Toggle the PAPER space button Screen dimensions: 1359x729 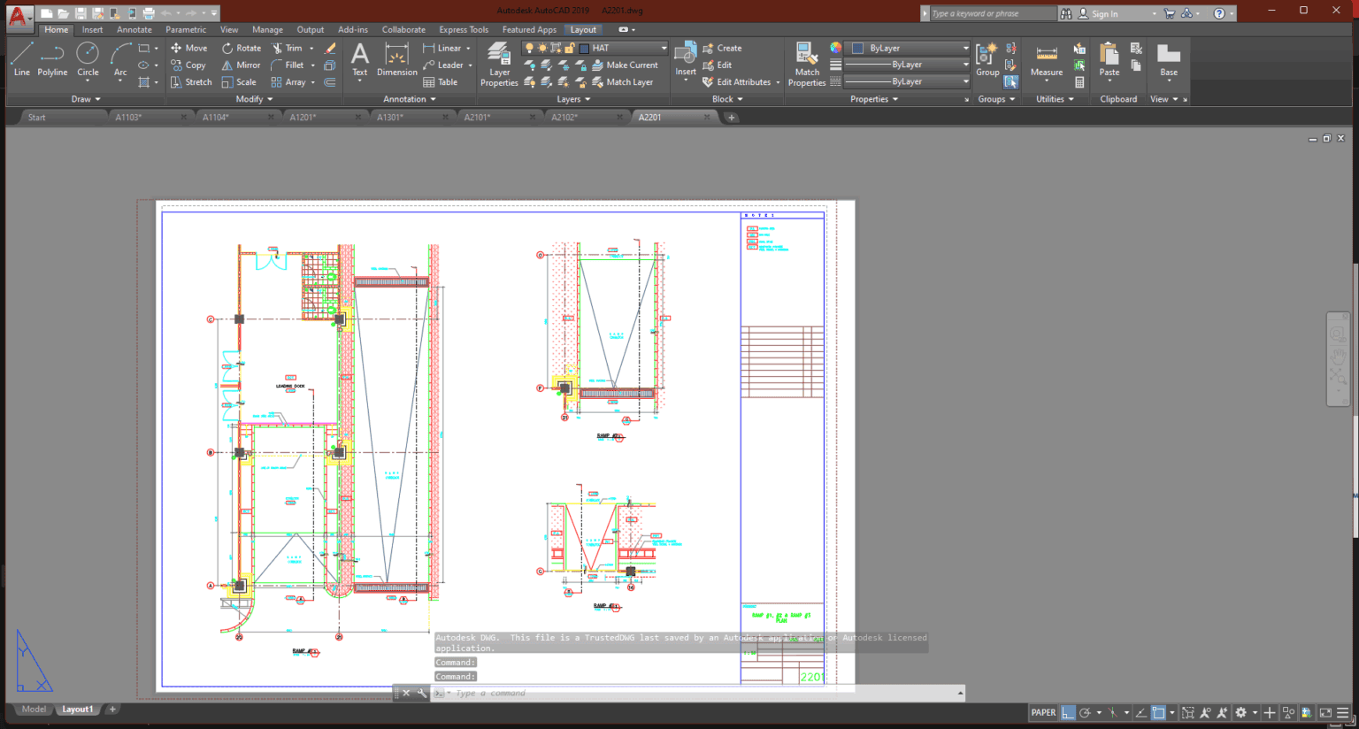pos(1042,712)
